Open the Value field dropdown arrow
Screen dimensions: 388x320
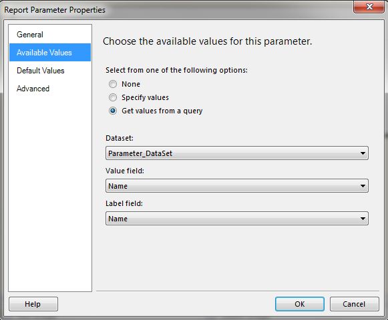[x=363, y=186]
